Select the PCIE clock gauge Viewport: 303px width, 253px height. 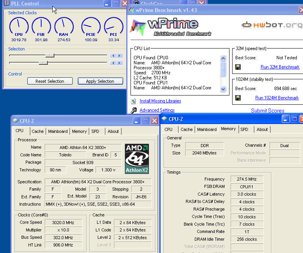91,27
